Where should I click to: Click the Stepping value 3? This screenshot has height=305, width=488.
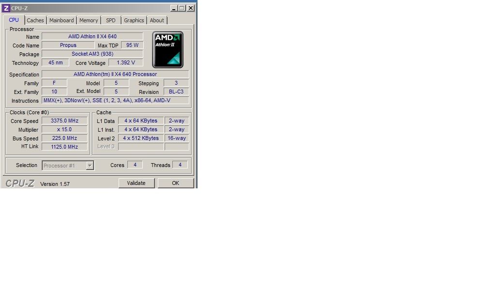(x=176, y=83)
